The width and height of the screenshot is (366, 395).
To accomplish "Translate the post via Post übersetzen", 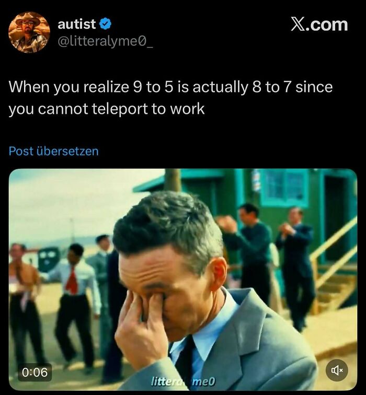I will [53, 151].
